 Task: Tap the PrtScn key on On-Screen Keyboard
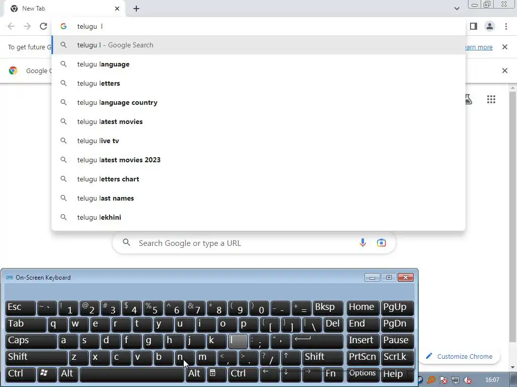click(x=363, y=358)
